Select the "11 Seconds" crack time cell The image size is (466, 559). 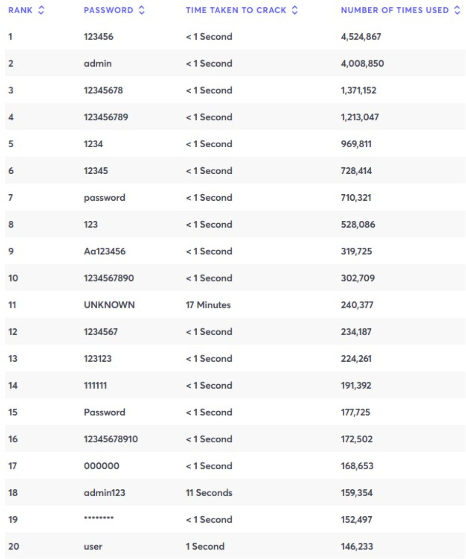209,493
